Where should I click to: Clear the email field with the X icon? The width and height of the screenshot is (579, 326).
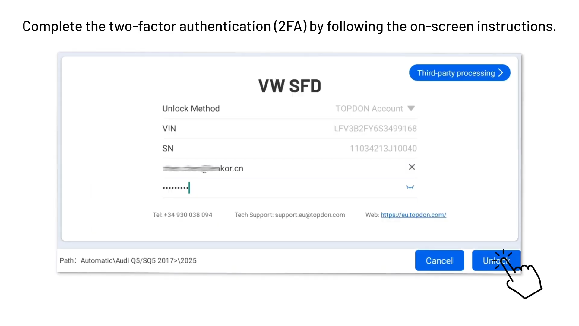pyautogui.click(x=412, y=167)
